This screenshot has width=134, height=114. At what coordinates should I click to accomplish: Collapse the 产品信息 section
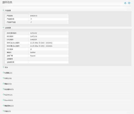click(3, 10)
